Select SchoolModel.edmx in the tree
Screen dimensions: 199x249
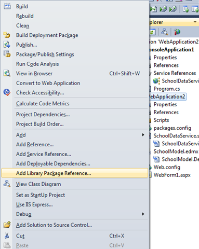tap(176, 151)
